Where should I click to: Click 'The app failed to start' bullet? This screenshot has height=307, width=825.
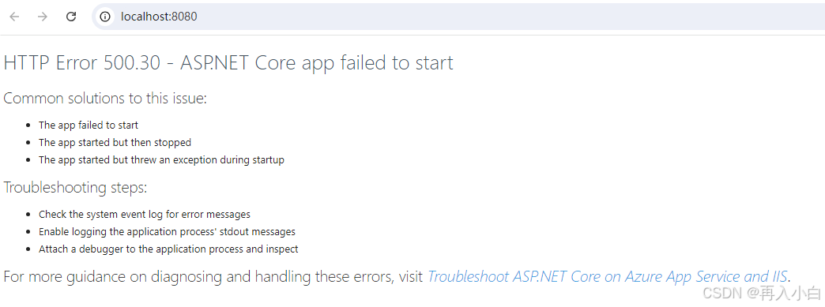click(x=89, y=125)
